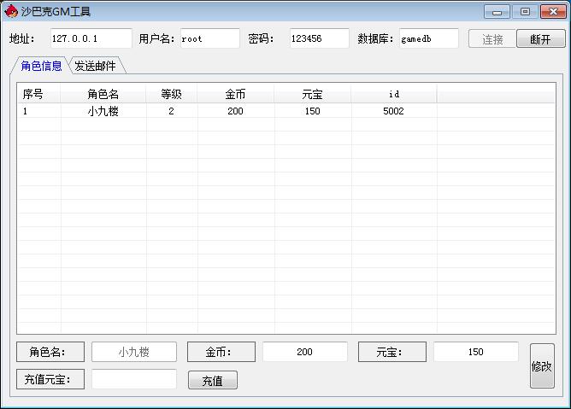Viewport: 571px width, 409px height.
Task: Click the id column header
Action: pos(393,94)
